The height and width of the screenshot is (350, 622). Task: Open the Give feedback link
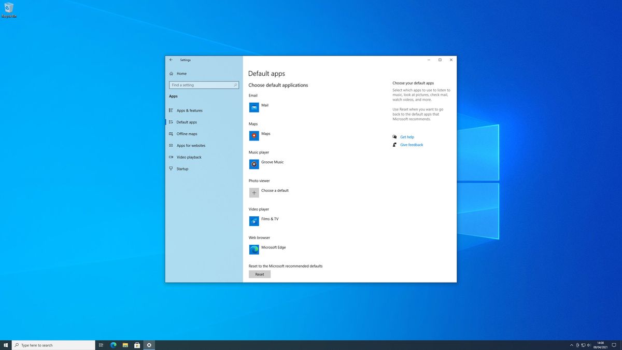(x=412, y=145)
